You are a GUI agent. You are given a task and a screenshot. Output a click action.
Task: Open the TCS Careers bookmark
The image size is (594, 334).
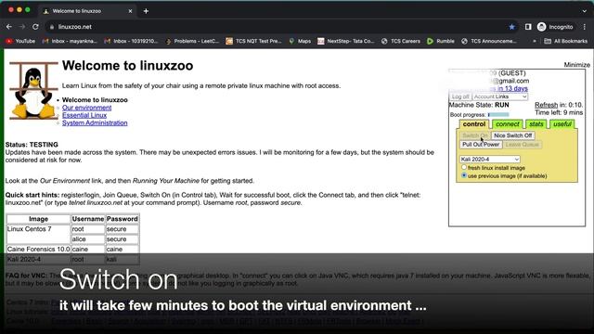pos(401,41)
